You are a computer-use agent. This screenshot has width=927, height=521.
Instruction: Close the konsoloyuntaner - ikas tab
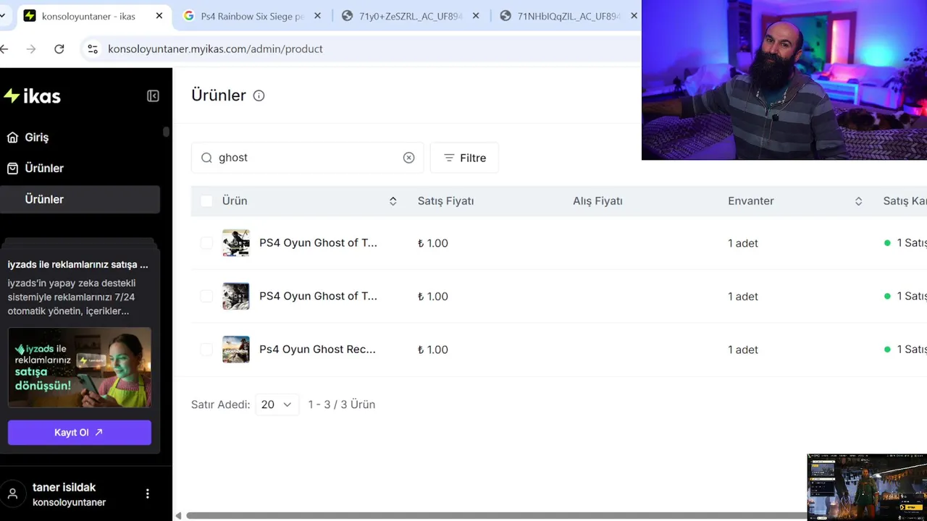click(x=159, y=16)
